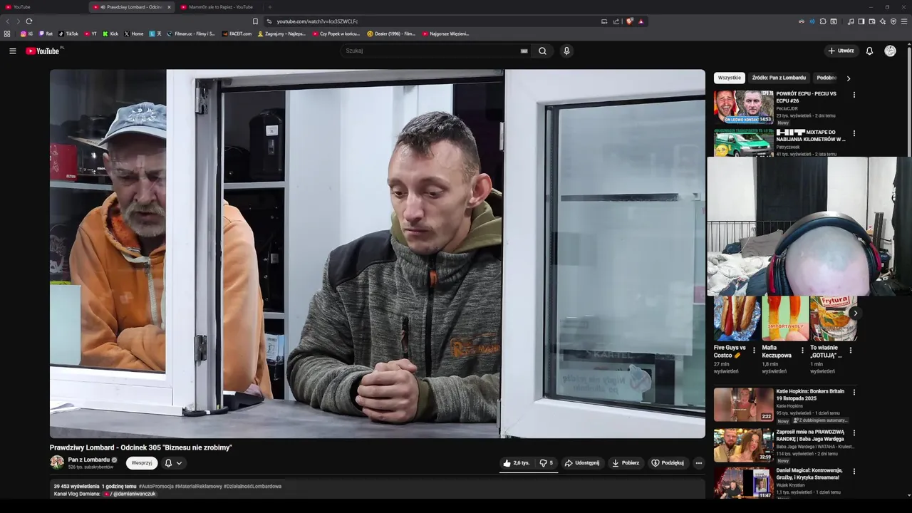The height and width of the screenshot is (513, 912).
Task: Switch to first YouTube browser tab
Action: pos(43,7)
